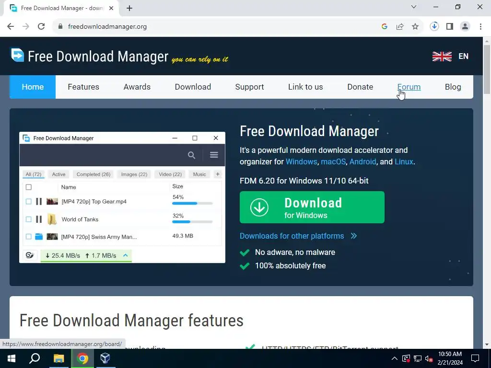Select the All (72) filter in preview

point(34,174)
